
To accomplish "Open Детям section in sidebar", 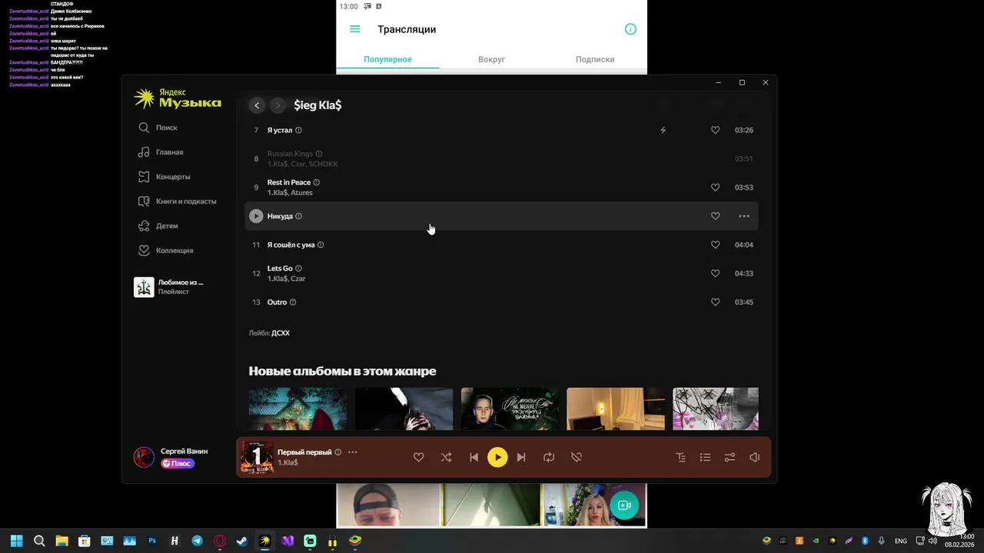I will coord(158,226).
